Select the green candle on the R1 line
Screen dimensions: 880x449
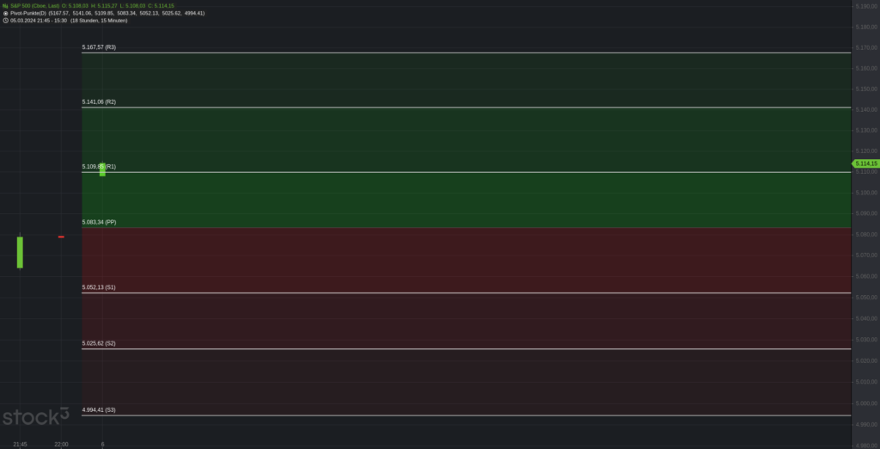[102, 169]
